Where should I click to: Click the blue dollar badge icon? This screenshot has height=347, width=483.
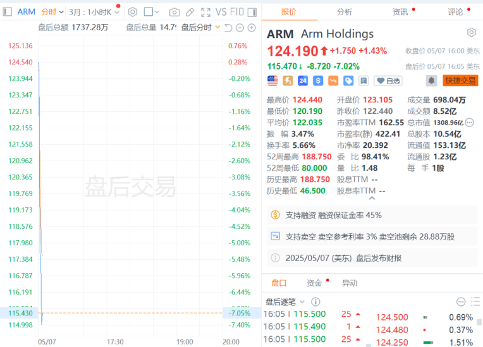(318, 81)
